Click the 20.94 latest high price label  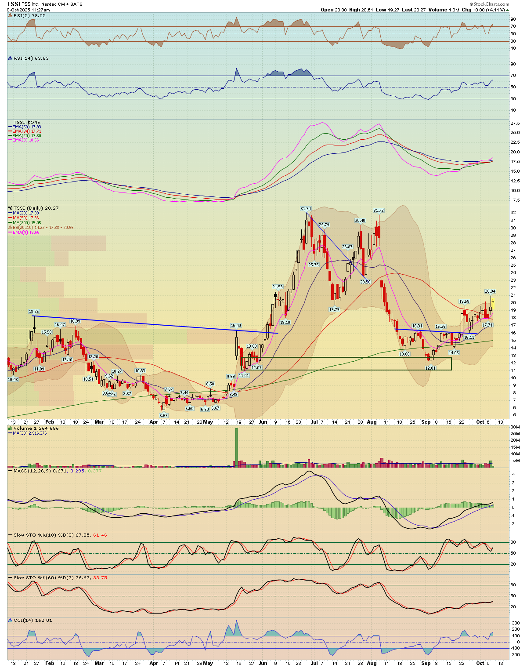[x=490, y=291]
